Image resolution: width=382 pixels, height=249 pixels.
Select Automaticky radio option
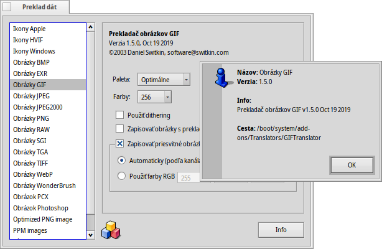click(x=121, y=161)
